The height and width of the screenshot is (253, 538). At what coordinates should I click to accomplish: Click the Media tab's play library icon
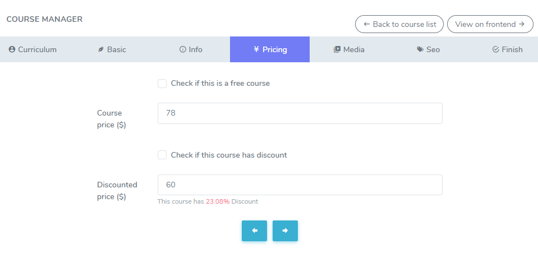coord(337,49)
